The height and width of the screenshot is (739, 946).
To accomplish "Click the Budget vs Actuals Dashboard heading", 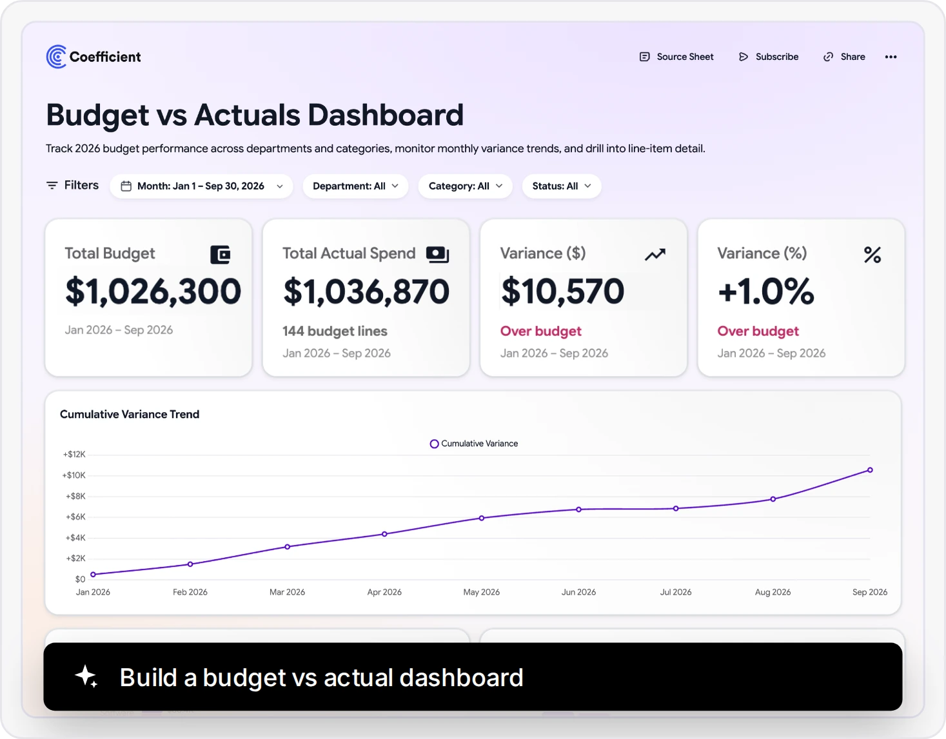I will [255, 115].
